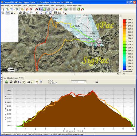This screenshot has height=136, width=137.
Task: Click the open map icon in toolbar
Action: pyautogui.click(x=7, y=9)
